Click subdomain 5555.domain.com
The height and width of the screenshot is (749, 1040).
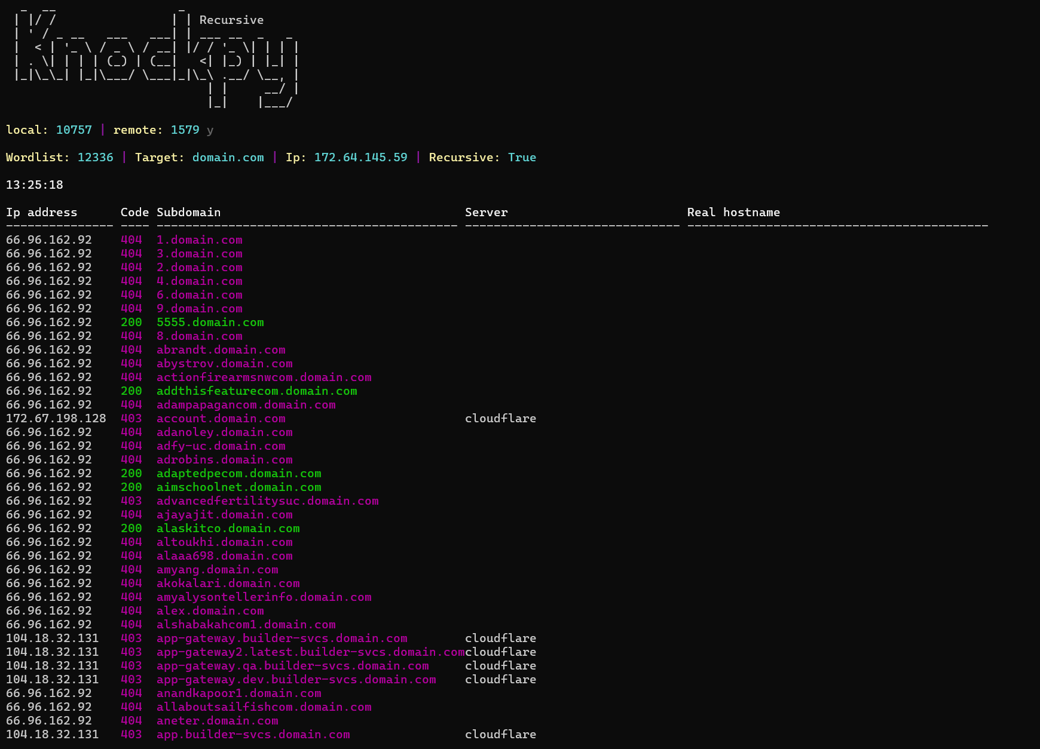click(x=210, y=322)
